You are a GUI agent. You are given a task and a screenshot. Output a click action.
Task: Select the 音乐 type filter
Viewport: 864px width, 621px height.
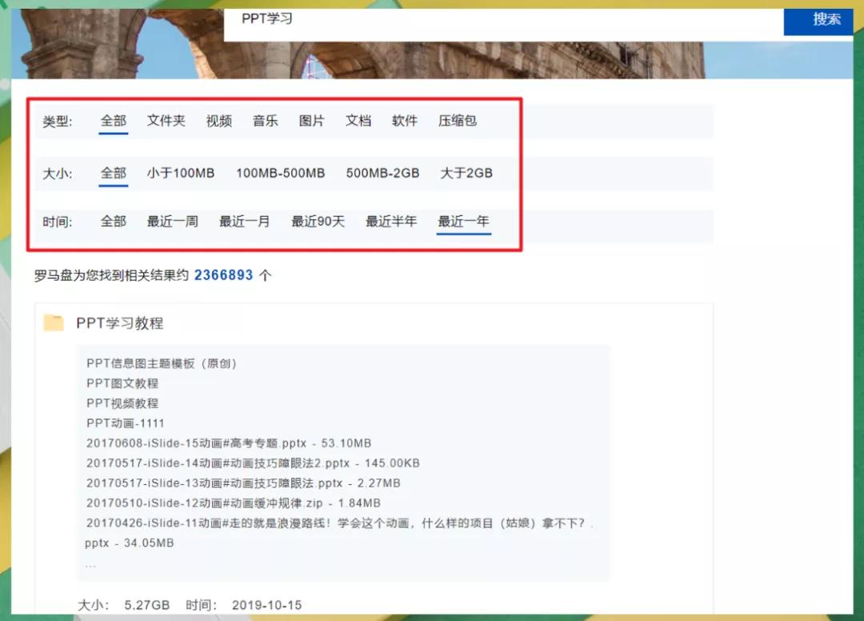point(265,121)
